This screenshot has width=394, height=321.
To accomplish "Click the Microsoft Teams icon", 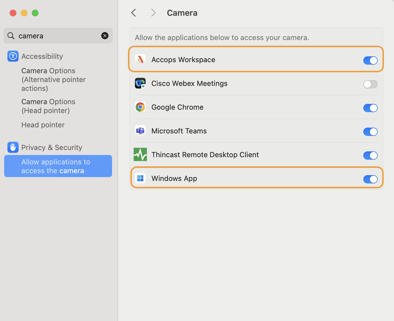I will pos(140,131).
